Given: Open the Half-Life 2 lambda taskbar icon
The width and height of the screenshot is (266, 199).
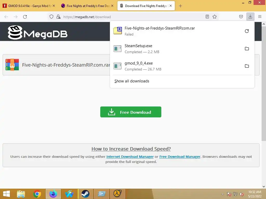Looking at the screenshot, I should click(117, 194).
